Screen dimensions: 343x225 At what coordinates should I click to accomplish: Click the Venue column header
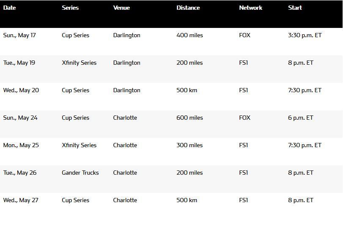[x=121, y=8]
